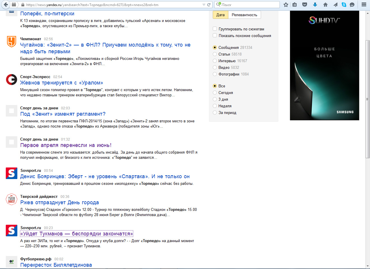Viewport: 370px width, 269px height.
Task: Go back with the browser back arrow
Action: pyautogui.click(x=6, y=5)
